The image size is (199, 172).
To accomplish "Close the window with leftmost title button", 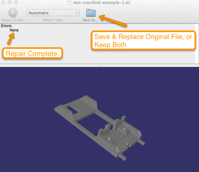I will click(x=4, y=2).
